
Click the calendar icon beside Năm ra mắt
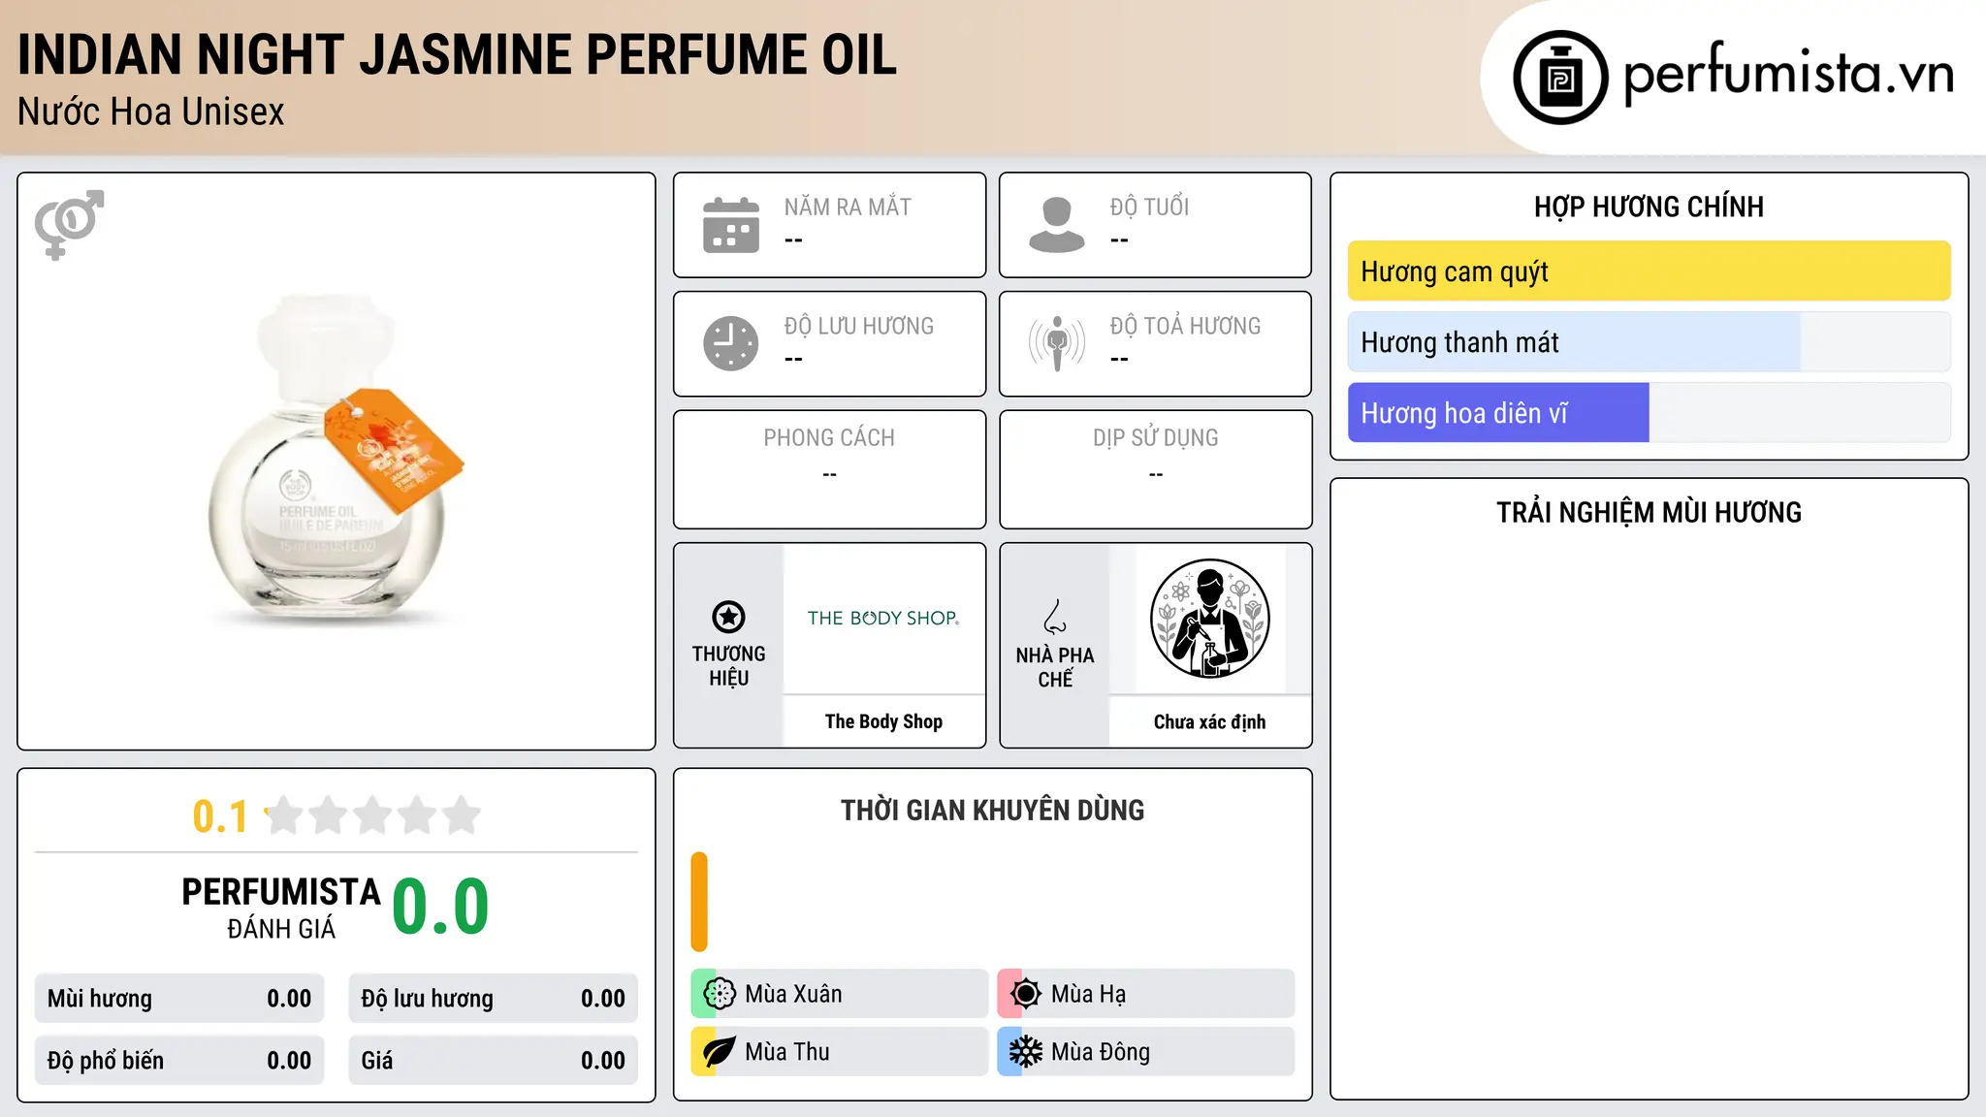tap(731, 225)
